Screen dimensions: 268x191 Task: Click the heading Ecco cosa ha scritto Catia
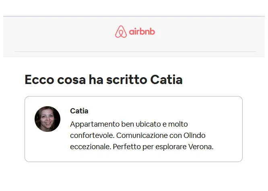pos(103,80)
